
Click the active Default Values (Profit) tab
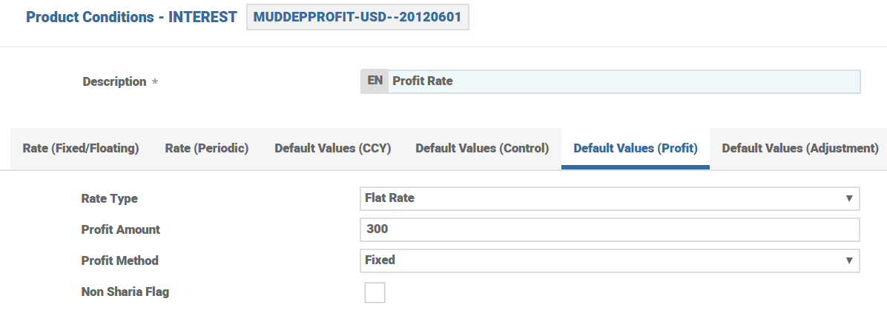click(636, 148)
